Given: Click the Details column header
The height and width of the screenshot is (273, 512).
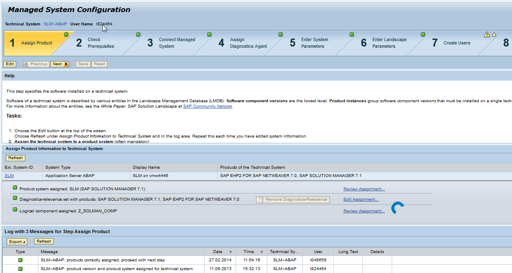Looking at the screenshot, I should (377, 252).
